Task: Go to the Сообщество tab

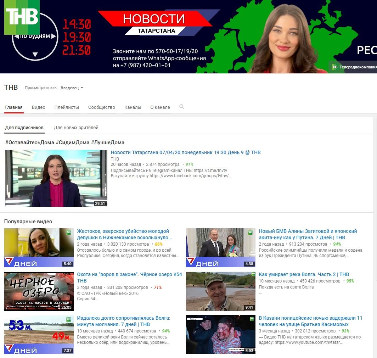Action: 102,107
